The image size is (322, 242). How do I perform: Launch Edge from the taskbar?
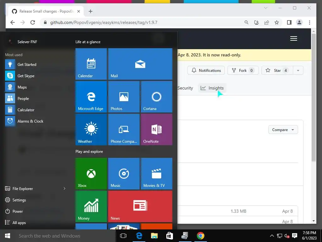pyautogui.click(x=139, y=236)
